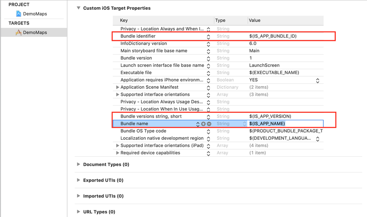This screenshot has width=367, height=217.
Task: Click the DemoMaps project file icon
Action: tap(19, 14)
